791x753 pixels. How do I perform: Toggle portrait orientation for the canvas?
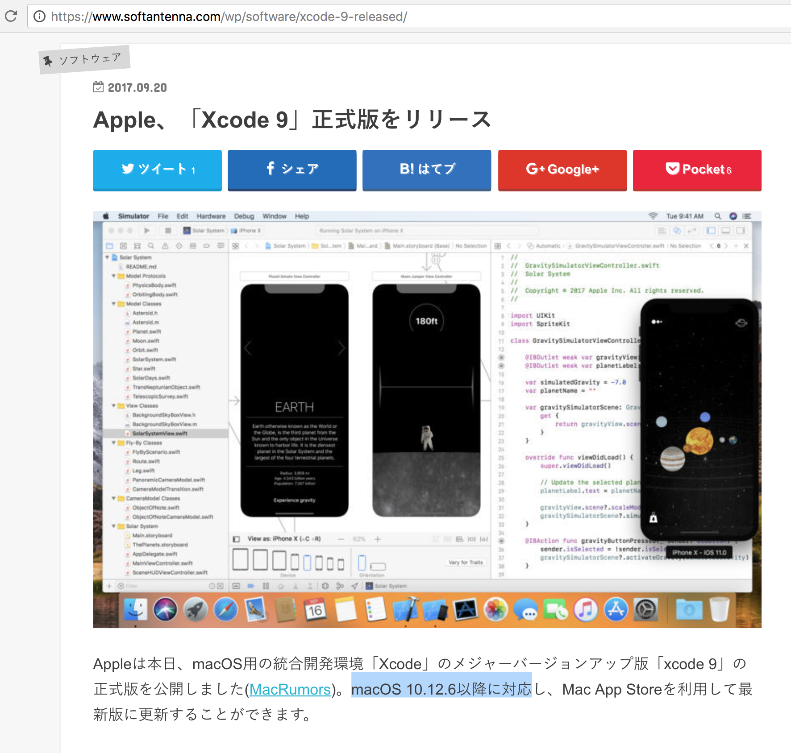[x=362, y=563]
